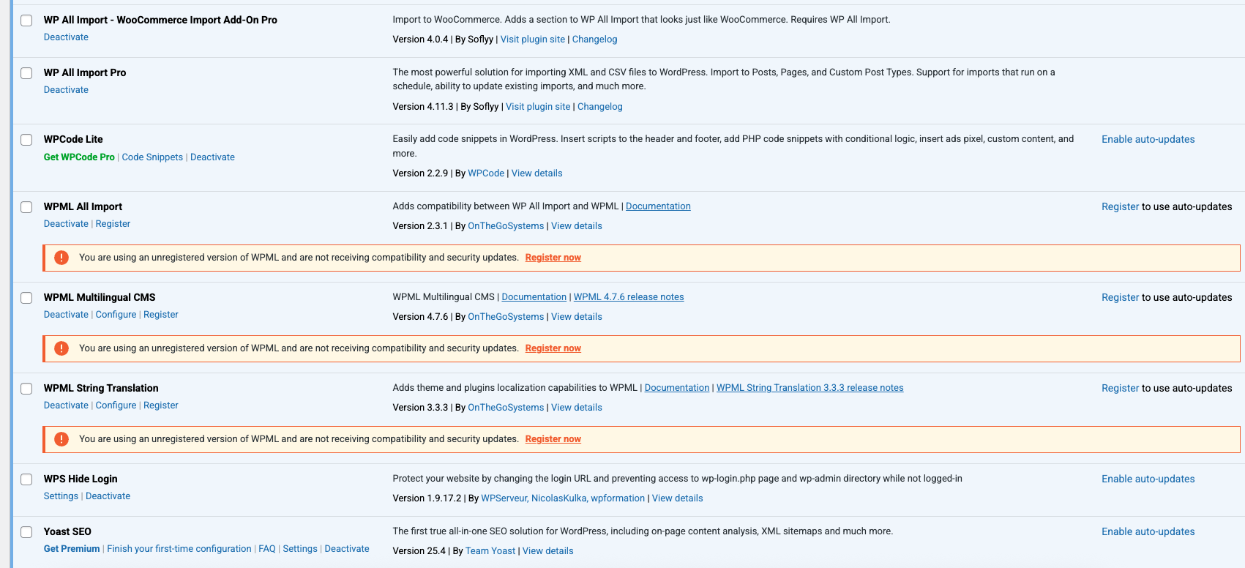
Task: Open WPServeur, NicolasKulka, wpformation author link
Action: point(563,498)
